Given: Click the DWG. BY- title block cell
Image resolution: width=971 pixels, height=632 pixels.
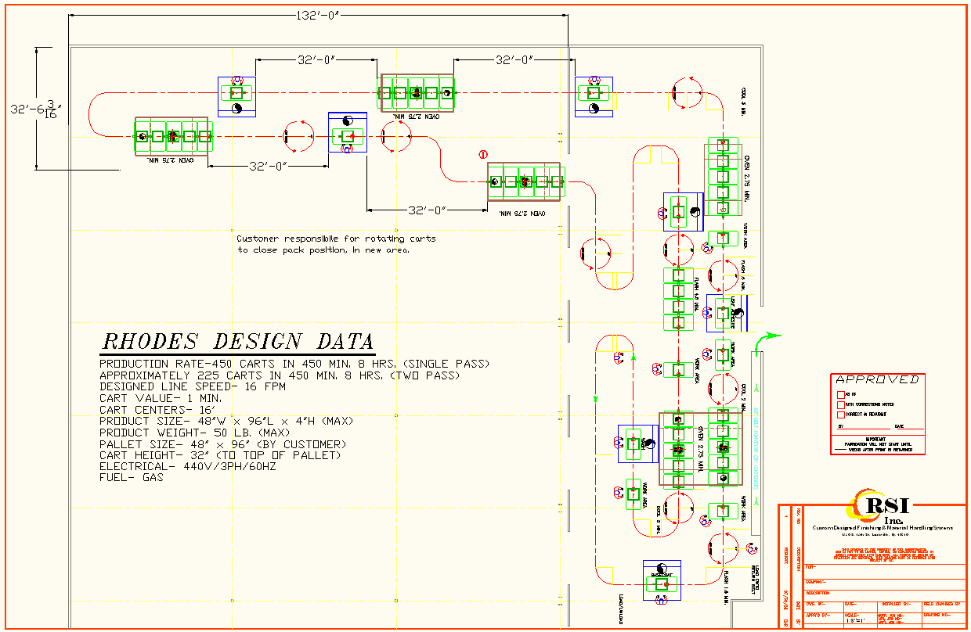Looking at the screenshot, I should click(x=823, y=605).
